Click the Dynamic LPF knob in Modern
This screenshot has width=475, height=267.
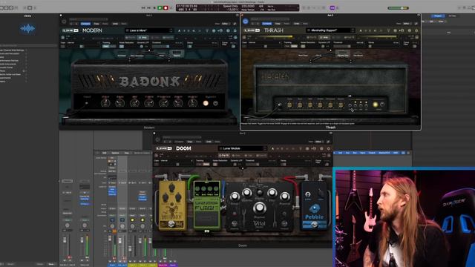pos(142,46)
